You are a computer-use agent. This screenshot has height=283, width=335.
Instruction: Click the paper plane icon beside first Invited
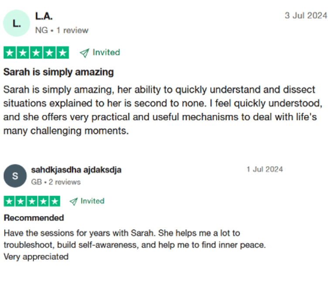pos(84,53)
